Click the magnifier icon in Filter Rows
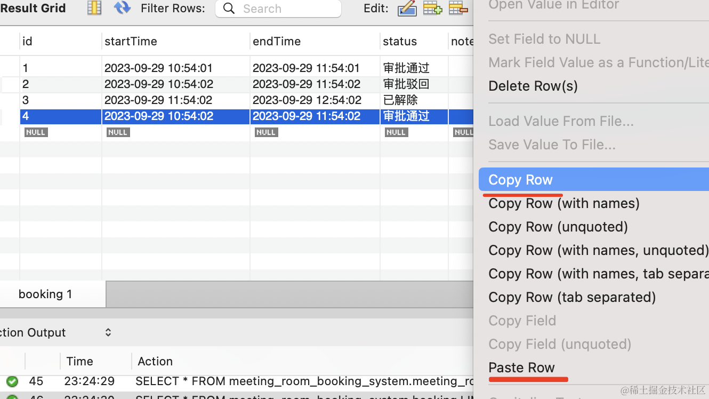The image size is (709, 399). click(x=229, y=9)
